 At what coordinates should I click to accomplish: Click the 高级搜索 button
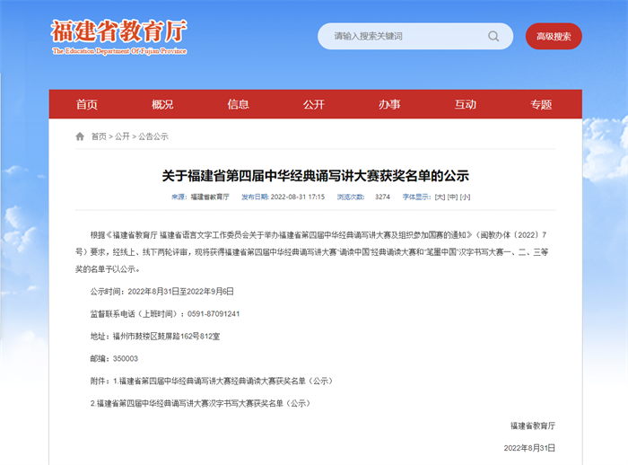554,37
